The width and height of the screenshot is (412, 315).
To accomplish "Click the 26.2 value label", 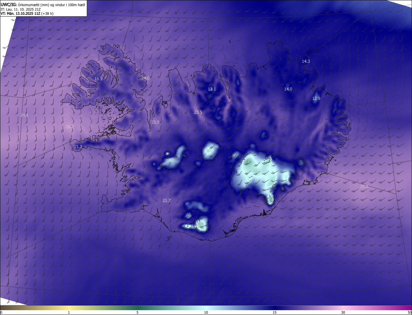I will point(70,127).
